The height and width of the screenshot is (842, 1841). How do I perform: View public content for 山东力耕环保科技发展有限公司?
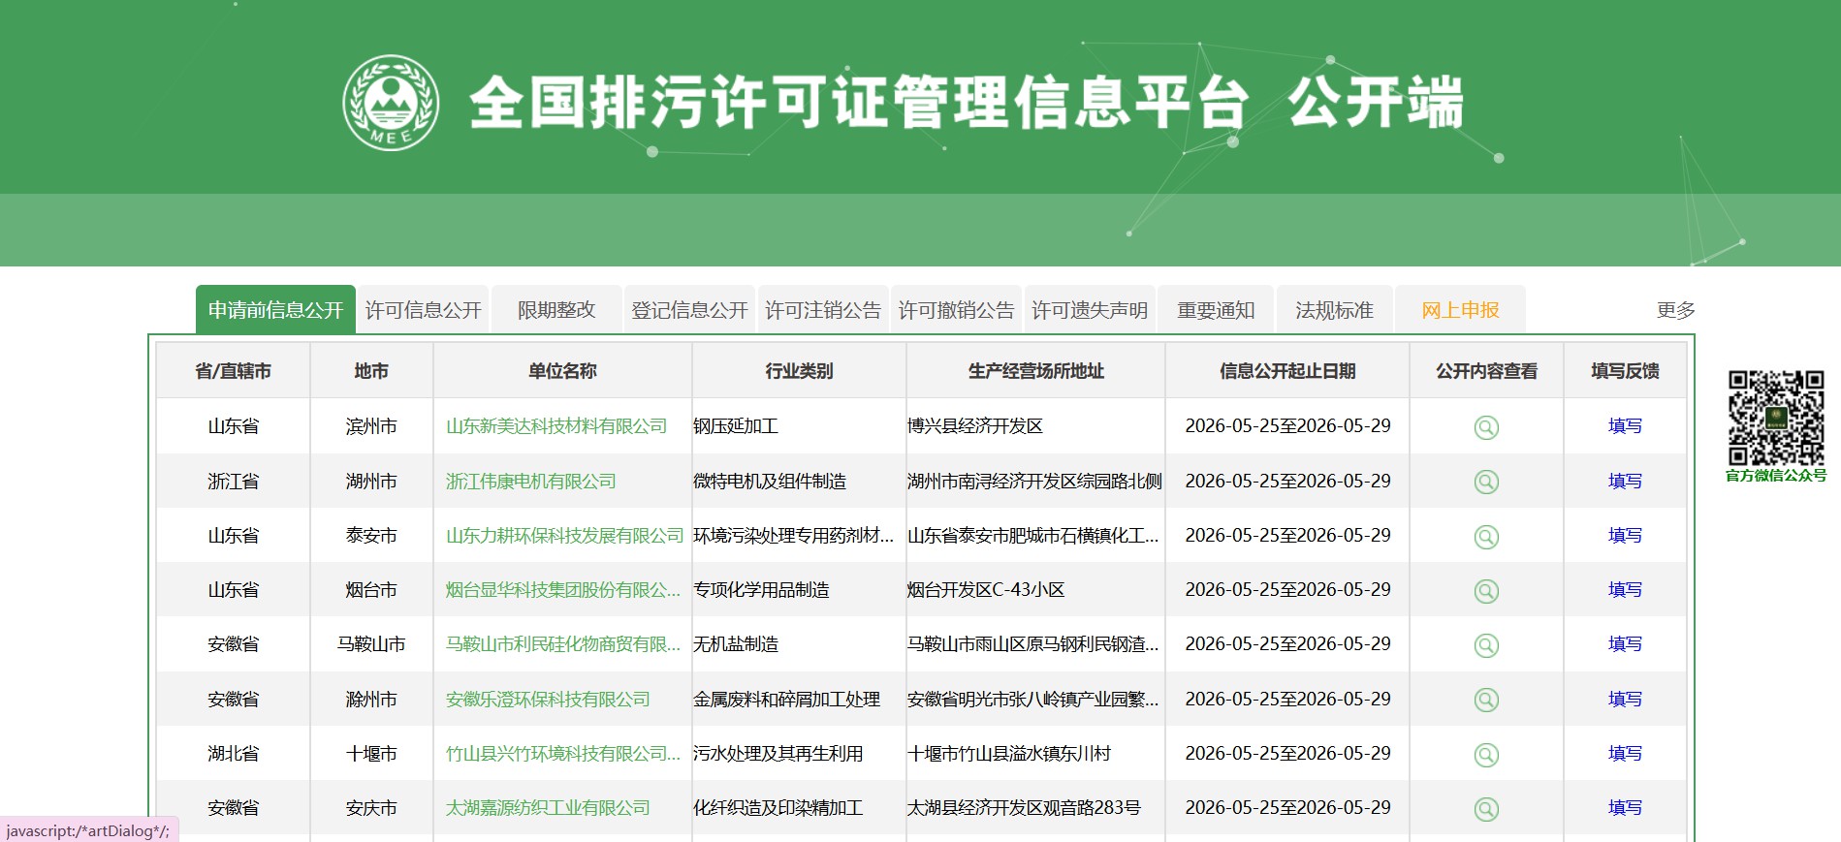(x=1486, y=537)
